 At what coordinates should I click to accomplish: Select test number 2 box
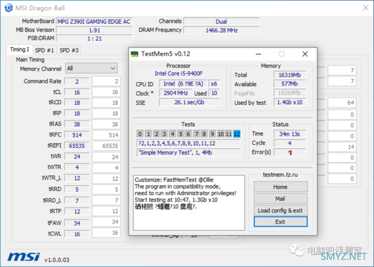click(x=156, y=134)
